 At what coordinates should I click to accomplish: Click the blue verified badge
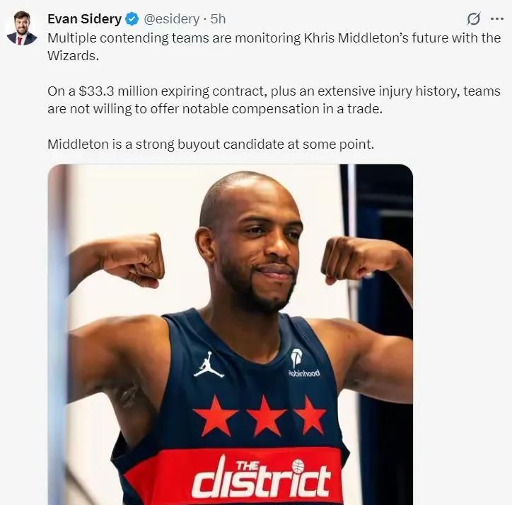132,19
